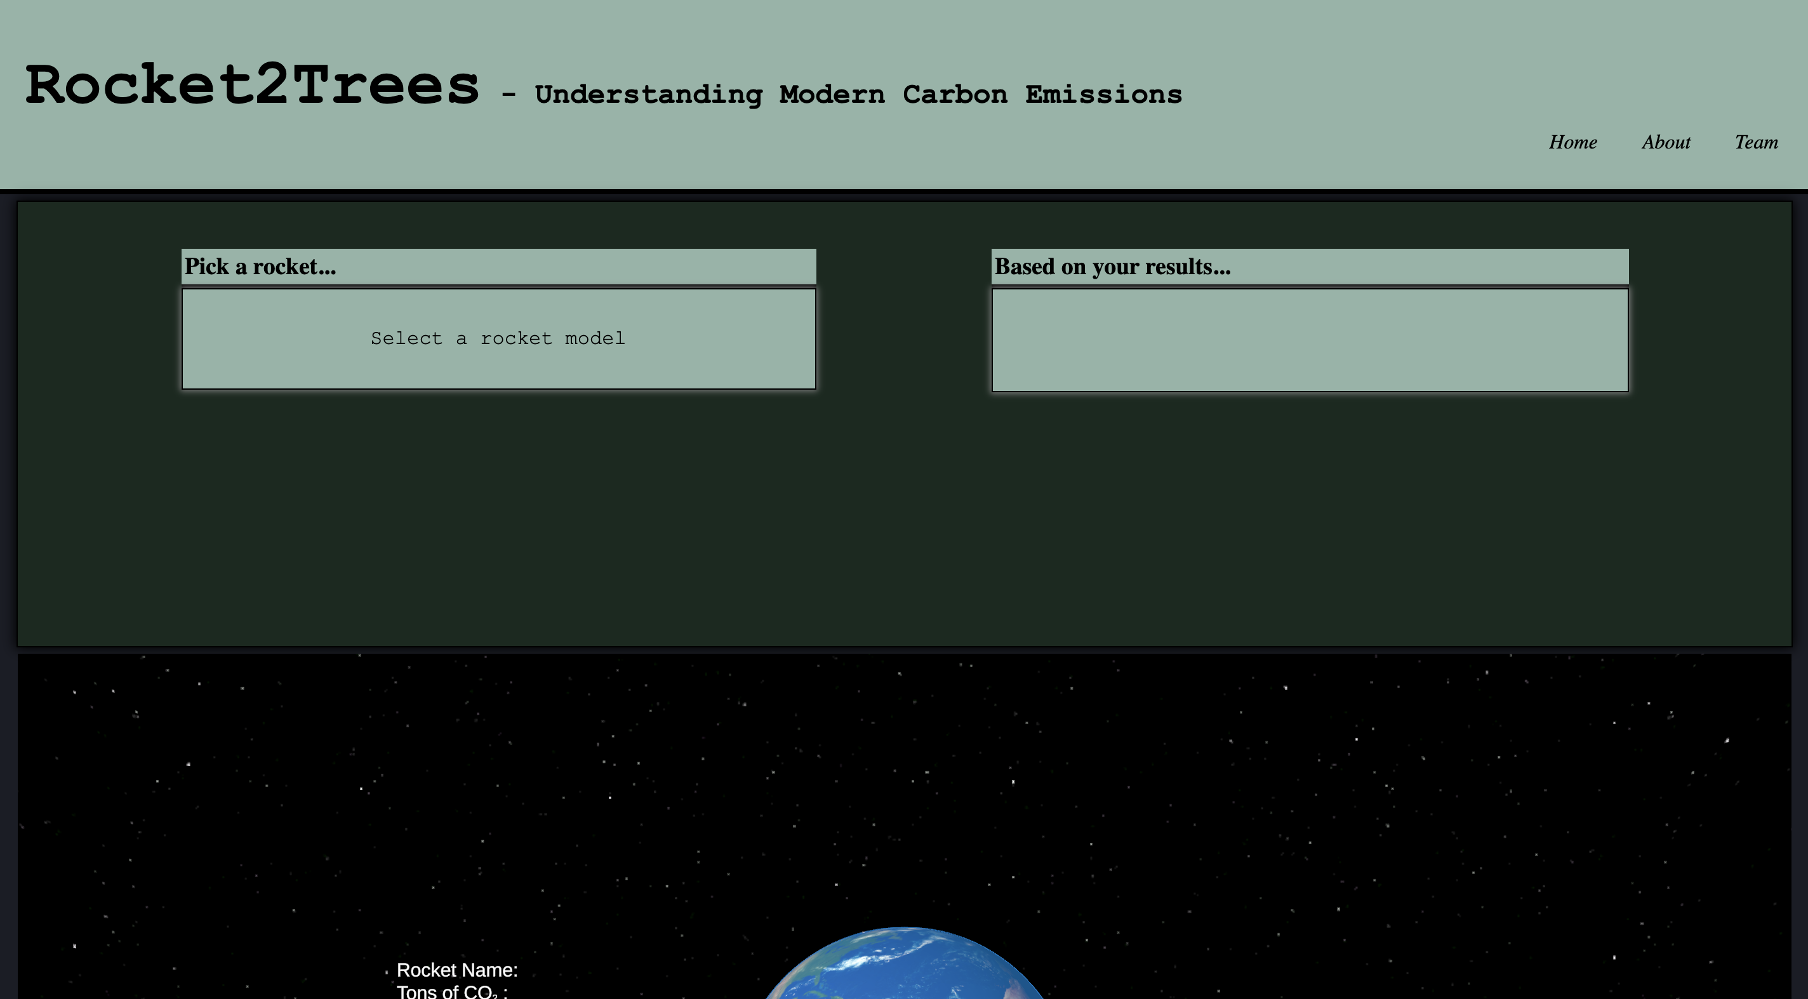Click the 'Tons of CO₂' label
The height and width of the screenshot is (999, 1808).
tap(451, 992)
